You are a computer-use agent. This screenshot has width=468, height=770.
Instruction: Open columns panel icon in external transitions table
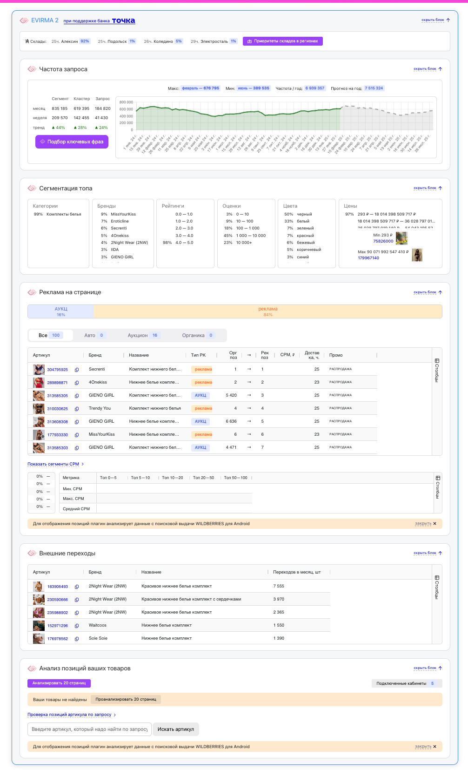pos(437,578)
